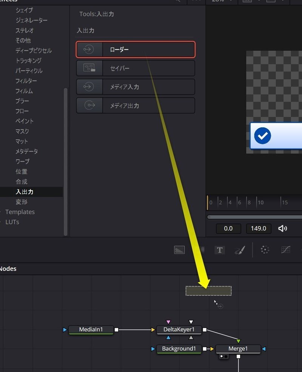
Task: Add a Text node from toolbar
Action: tap(220, 250)
